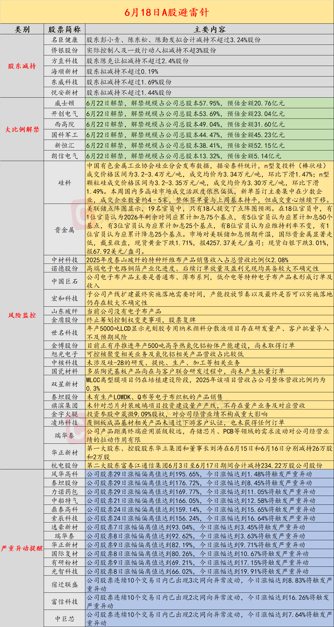This screenshot has width=334, height=627.
Task: Click the 新恒汇 stock cell
Action: pos(65,145)
